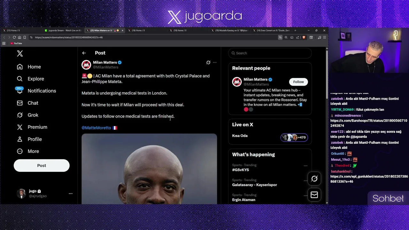Click the X logo in the sidebar
The width and height of the screenshot is (409, 230).
pos(20,53)
